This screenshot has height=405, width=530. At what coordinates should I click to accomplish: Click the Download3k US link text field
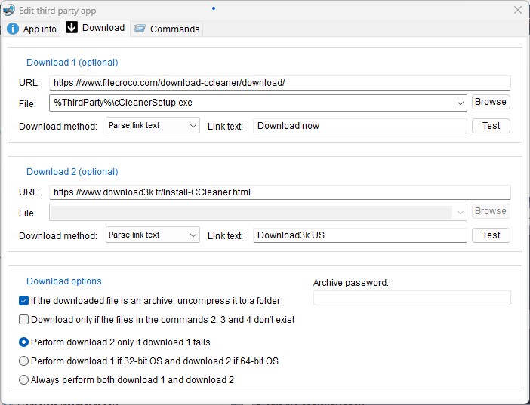[x=360, y=235]
